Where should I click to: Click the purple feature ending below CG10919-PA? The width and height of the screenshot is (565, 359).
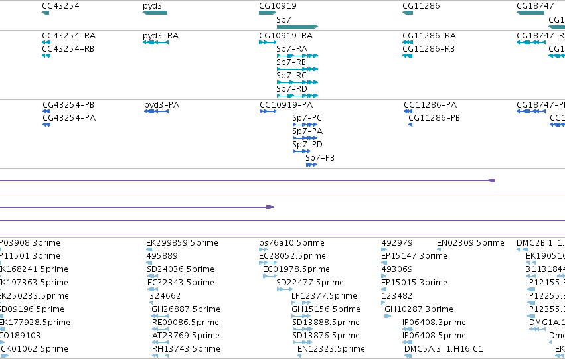[270, 207]
